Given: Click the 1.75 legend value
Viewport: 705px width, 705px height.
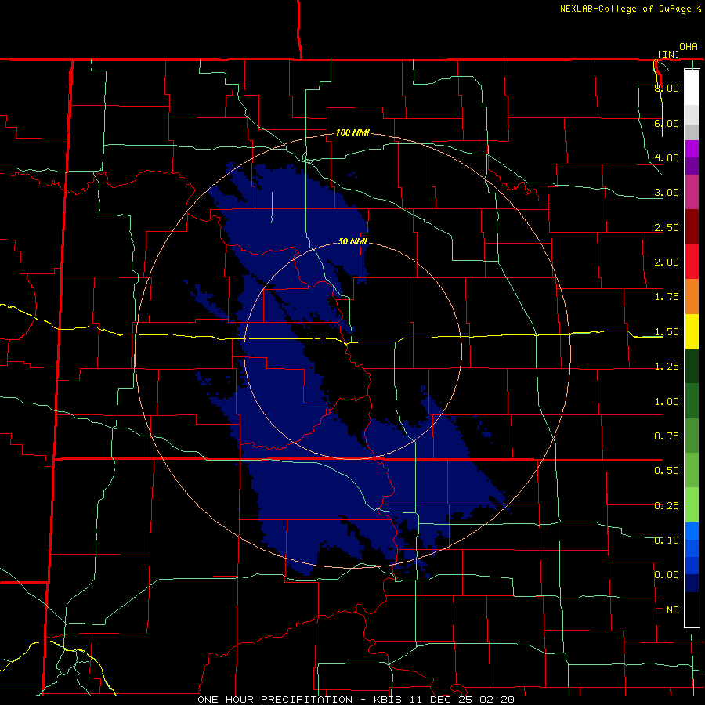Looking at the screenshot, I should pos(667,297).
